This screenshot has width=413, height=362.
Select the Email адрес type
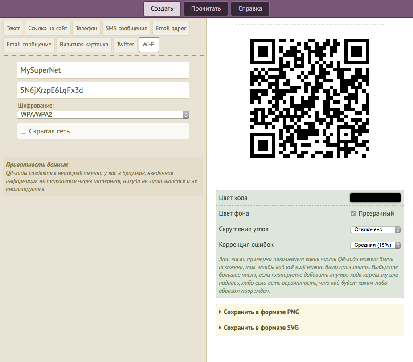[171, 28]
